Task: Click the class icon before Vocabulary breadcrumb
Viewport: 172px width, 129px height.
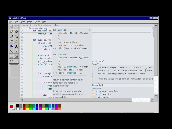Action: pyautogui.click(x=39, y=25)
